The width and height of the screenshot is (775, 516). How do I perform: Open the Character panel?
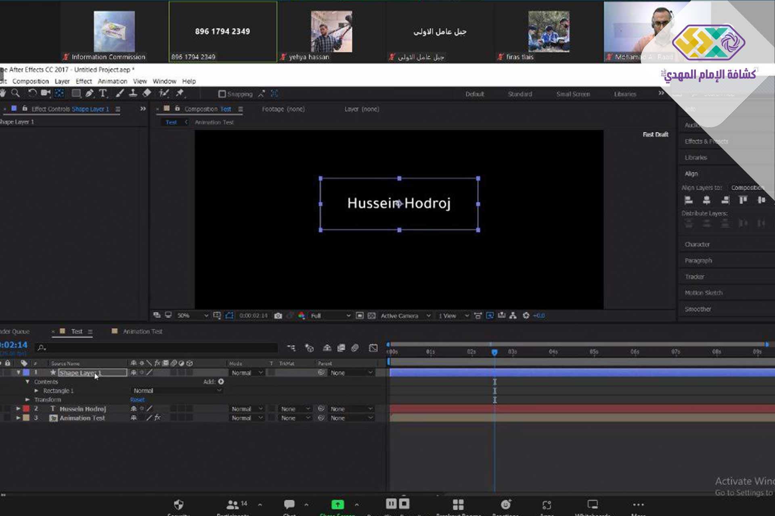point(697,244)
